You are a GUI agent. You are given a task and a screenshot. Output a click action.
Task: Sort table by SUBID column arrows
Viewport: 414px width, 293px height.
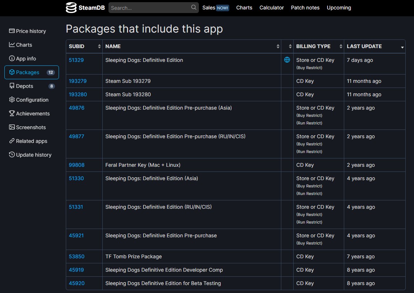(99, 46)
